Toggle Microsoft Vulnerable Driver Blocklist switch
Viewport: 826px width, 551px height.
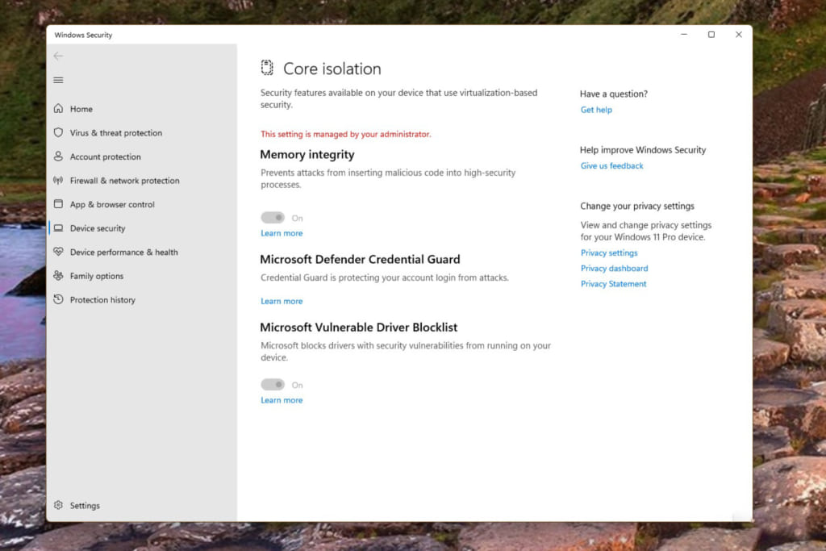click(273, 385)
